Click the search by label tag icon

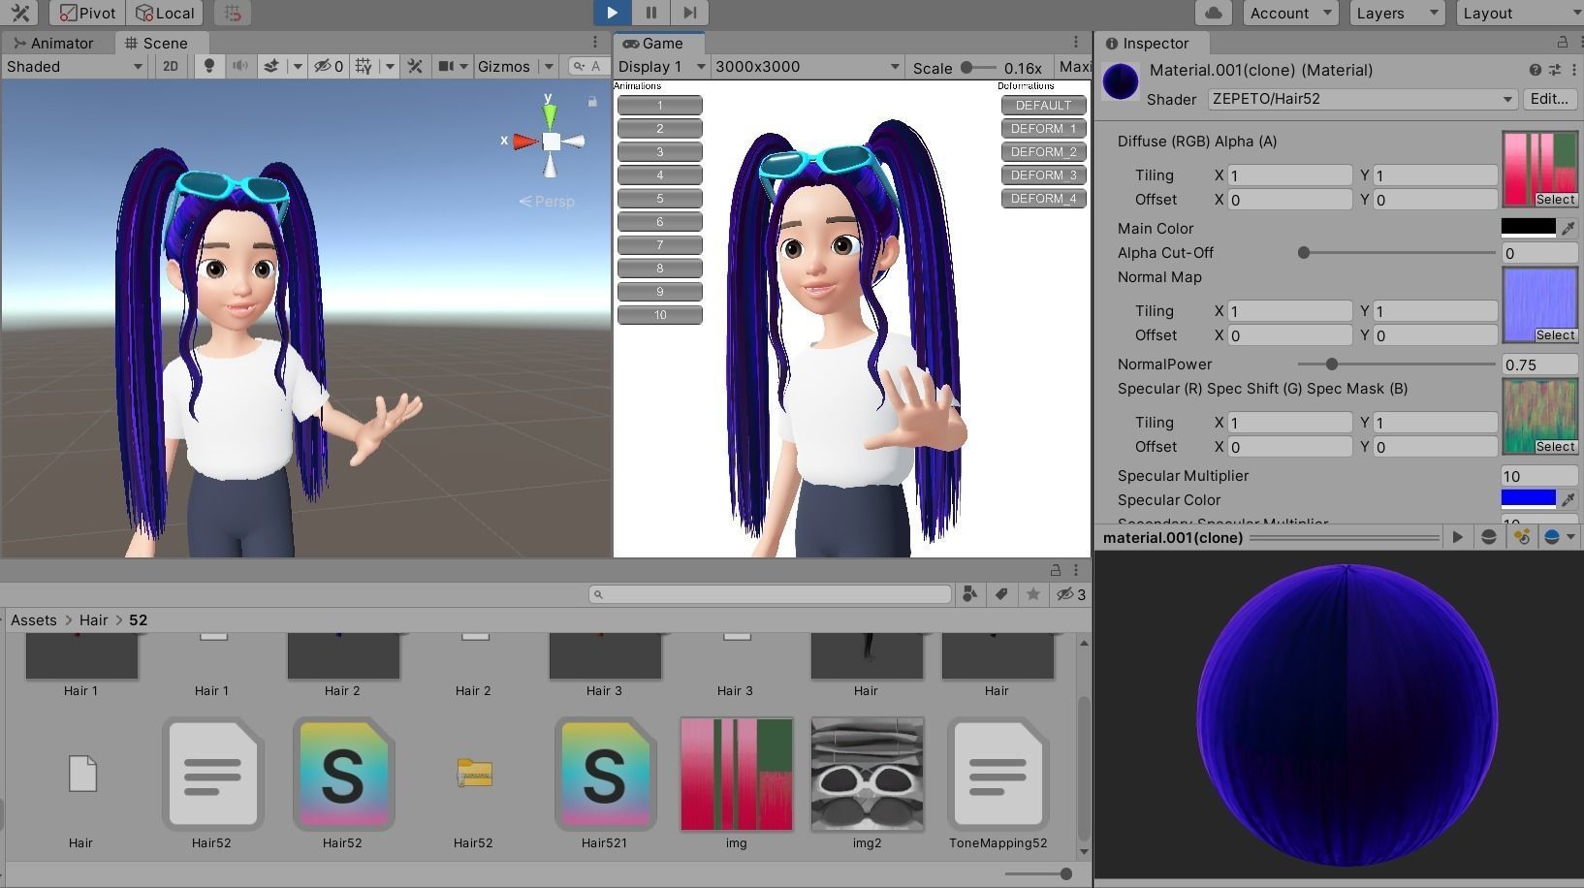pos(1001,594)
